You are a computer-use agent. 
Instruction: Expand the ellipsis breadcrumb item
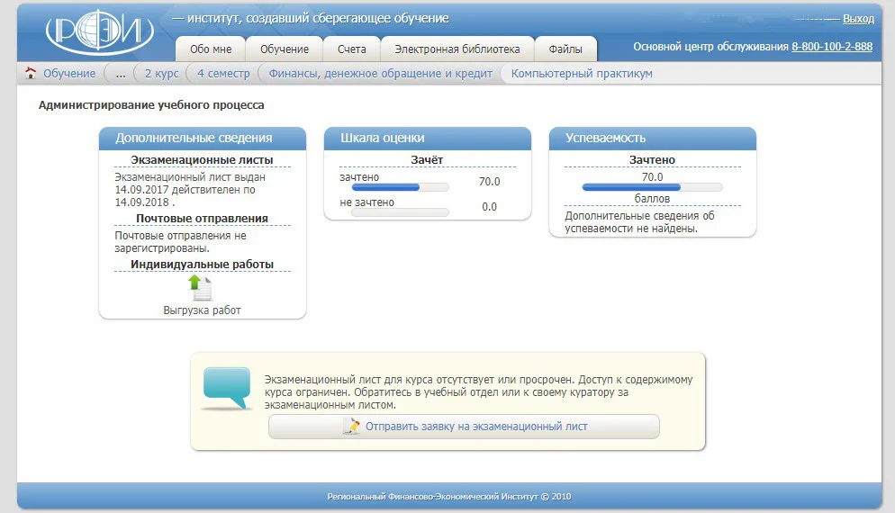121,74
